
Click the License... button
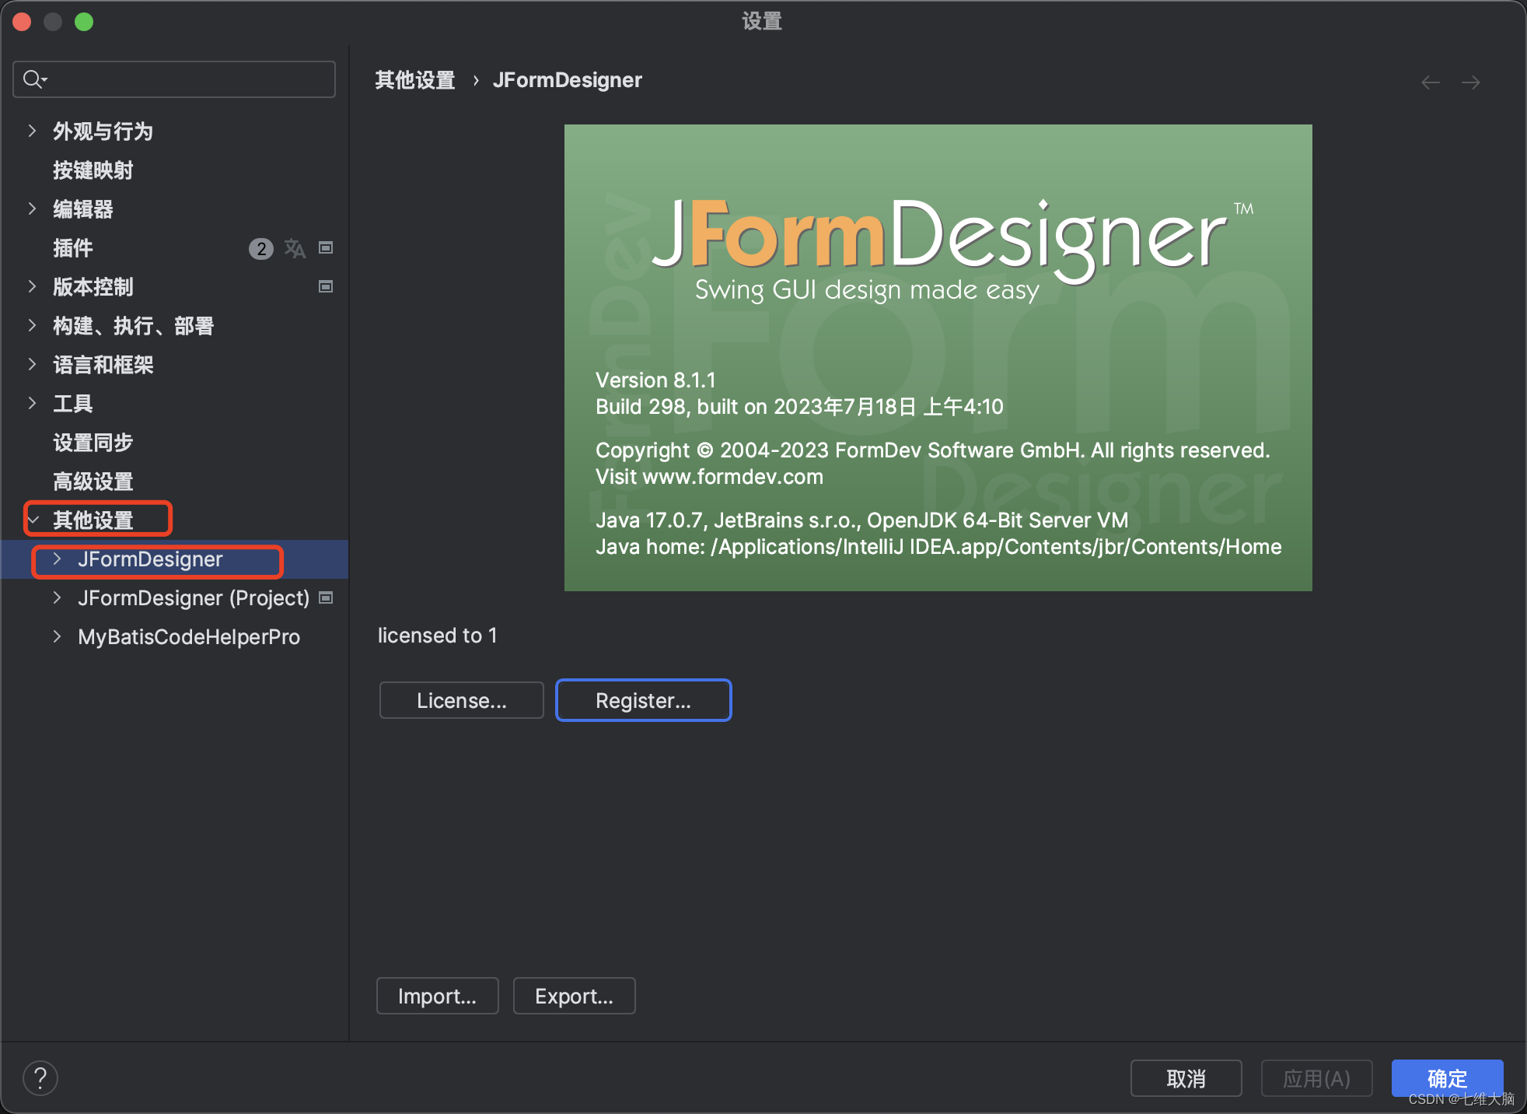click(461, 700)
